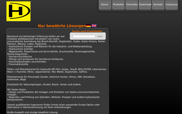Screen dimensions: 182x114
Task: Click the '- Hochdruckschläuche.' line
Action: point(20,57)
